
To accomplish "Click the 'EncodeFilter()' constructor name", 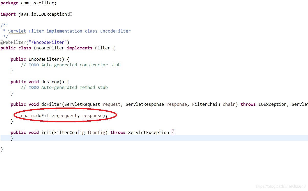I will 46,59.
